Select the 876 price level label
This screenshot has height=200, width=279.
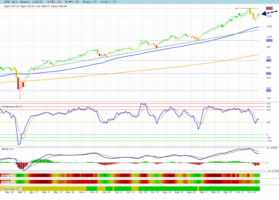tap(269, 74)
